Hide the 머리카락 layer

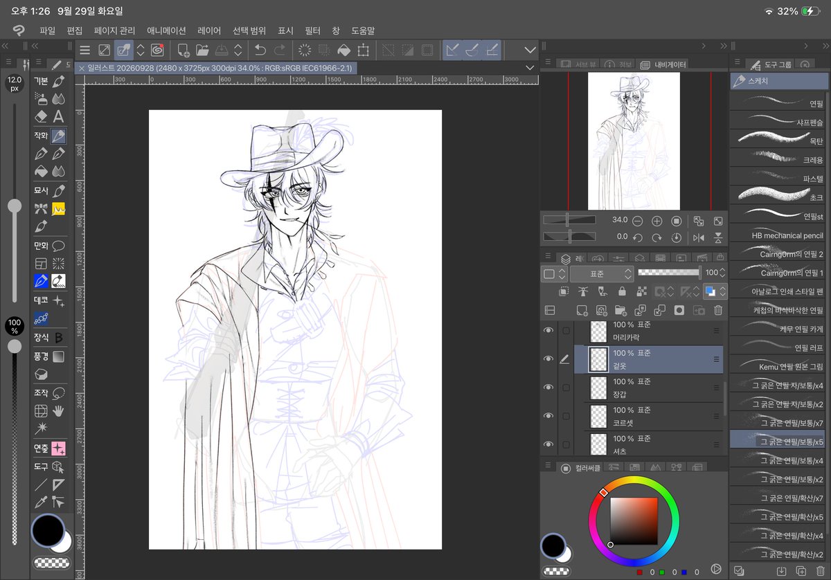click(x=548, y=331)
